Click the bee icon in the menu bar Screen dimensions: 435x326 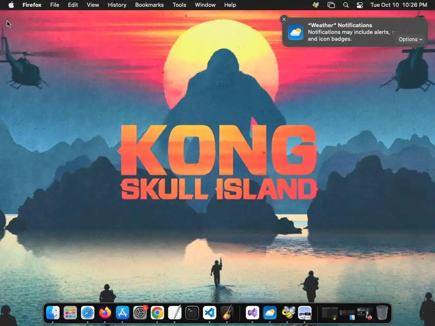316,5
